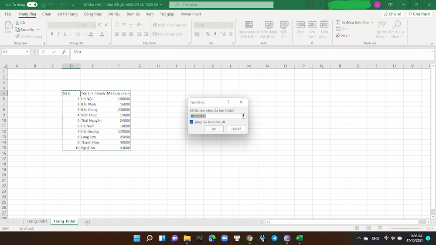Switch to the Công thức (Formulas) tab
Image resolution: width=436 pixels, height=245 pixels.
click(92, 14)
